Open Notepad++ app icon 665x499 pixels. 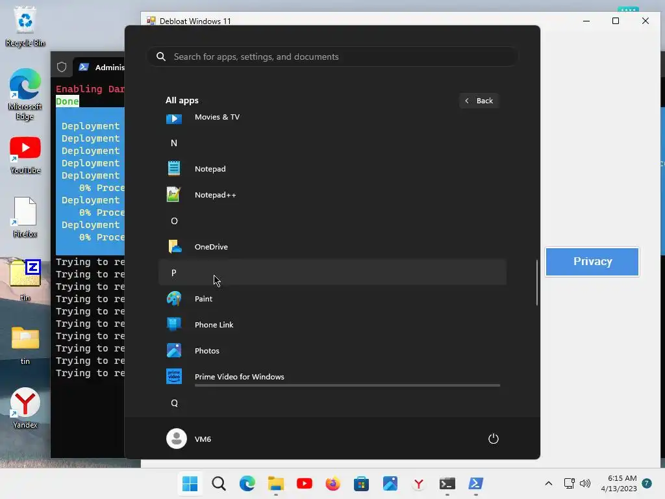[x=174, y=195]
